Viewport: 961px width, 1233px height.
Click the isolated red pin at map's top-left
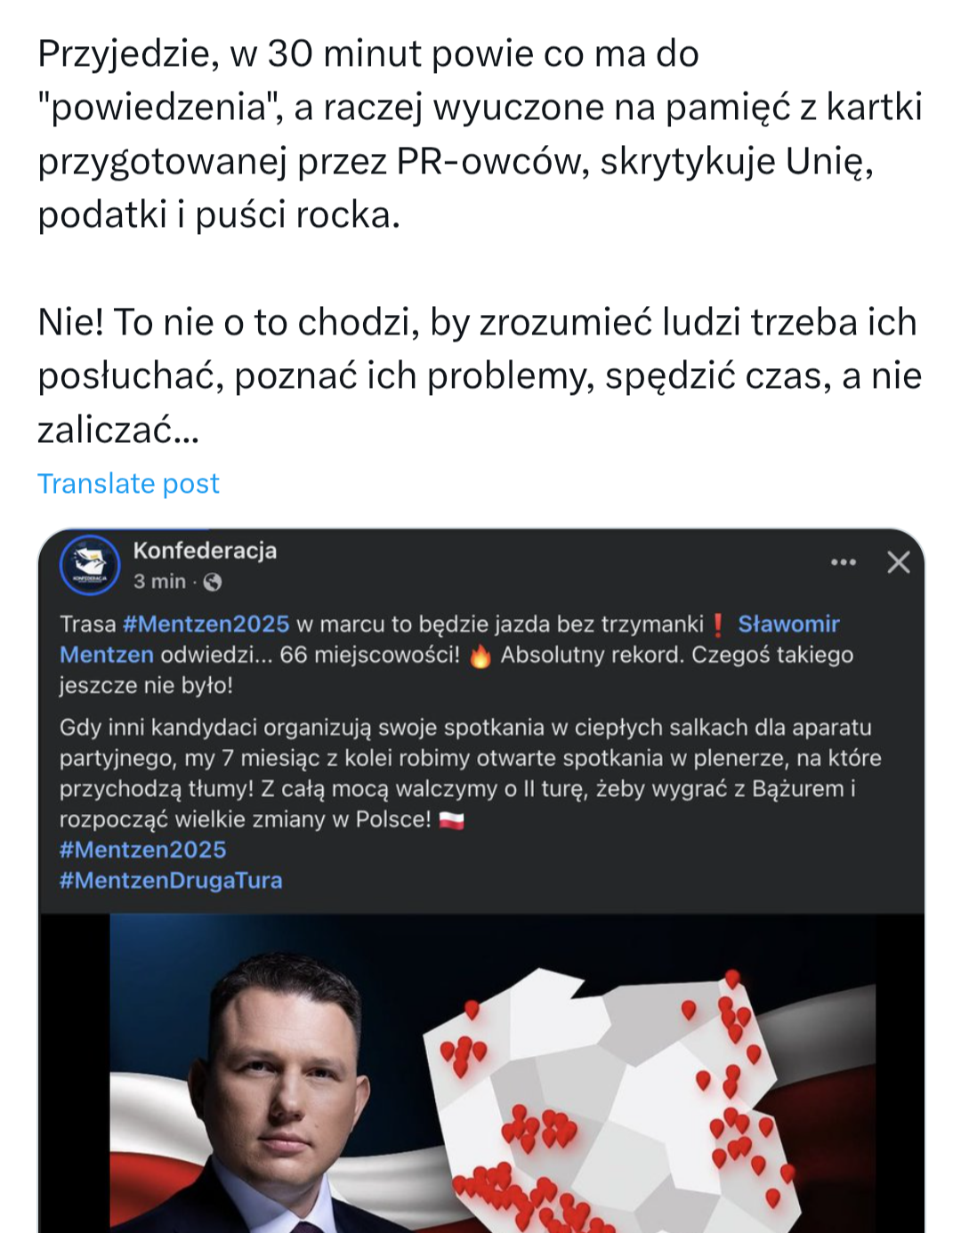point(472,1010)
